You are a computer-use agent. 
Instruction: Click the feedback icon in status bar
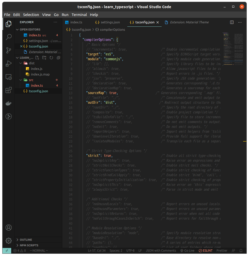coord(233,251)
